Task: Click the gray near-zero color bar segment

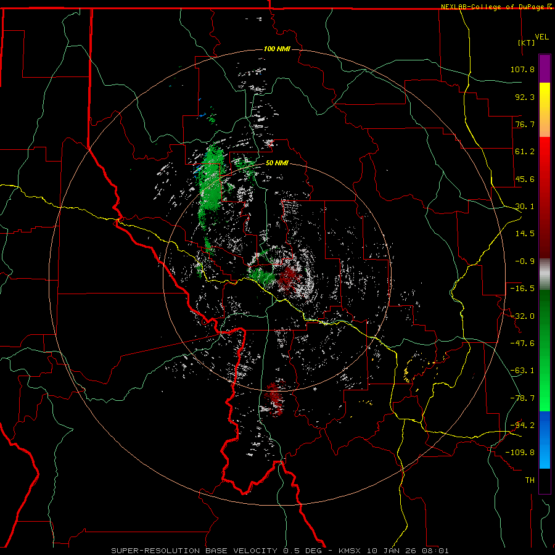Action: coord(545,274)
